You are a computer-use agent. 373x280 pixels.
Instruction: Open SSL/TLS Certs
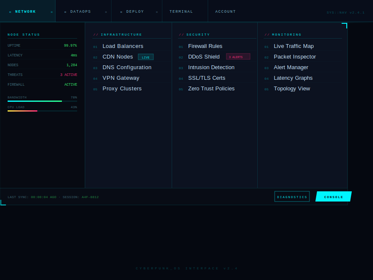pyautogui.click(x=217, y=78)
